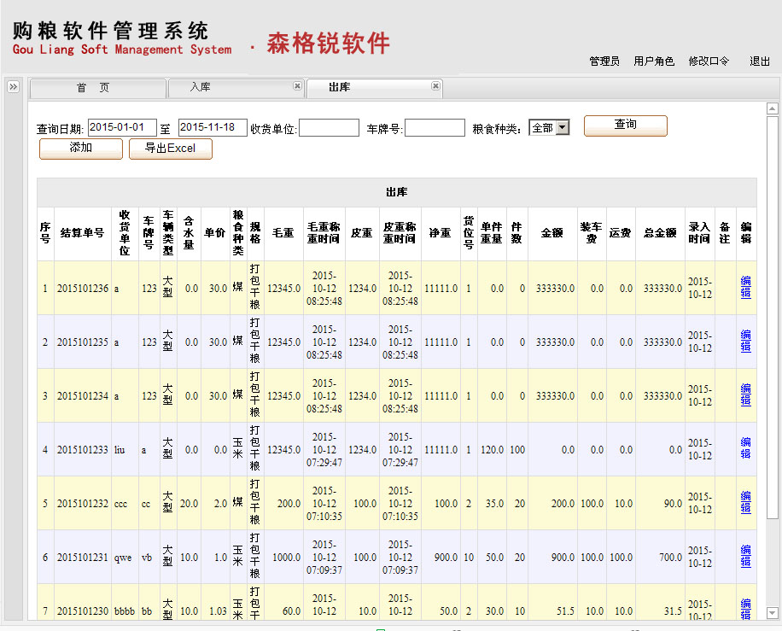Edit record 2015101236 via 编辑 link

[x=745, y=288]
